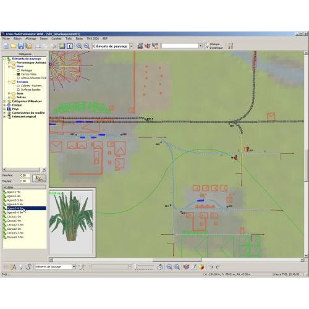The image size is (309, 309).
Task: Select the highlighted Agave5 model row
Action: click(x=26, y=208)
